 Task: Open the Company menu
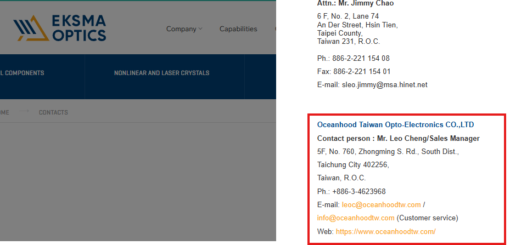point(181,29)
